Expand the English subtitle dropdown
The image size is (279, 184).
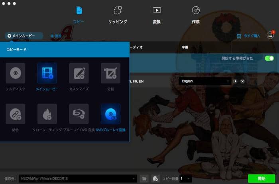coord(205,81)
